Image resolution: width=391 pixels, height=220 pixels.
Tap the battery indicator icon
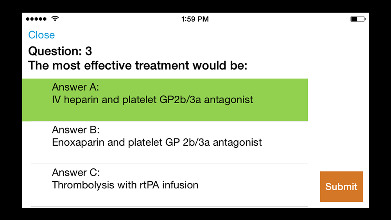click(x=357, y=19)
